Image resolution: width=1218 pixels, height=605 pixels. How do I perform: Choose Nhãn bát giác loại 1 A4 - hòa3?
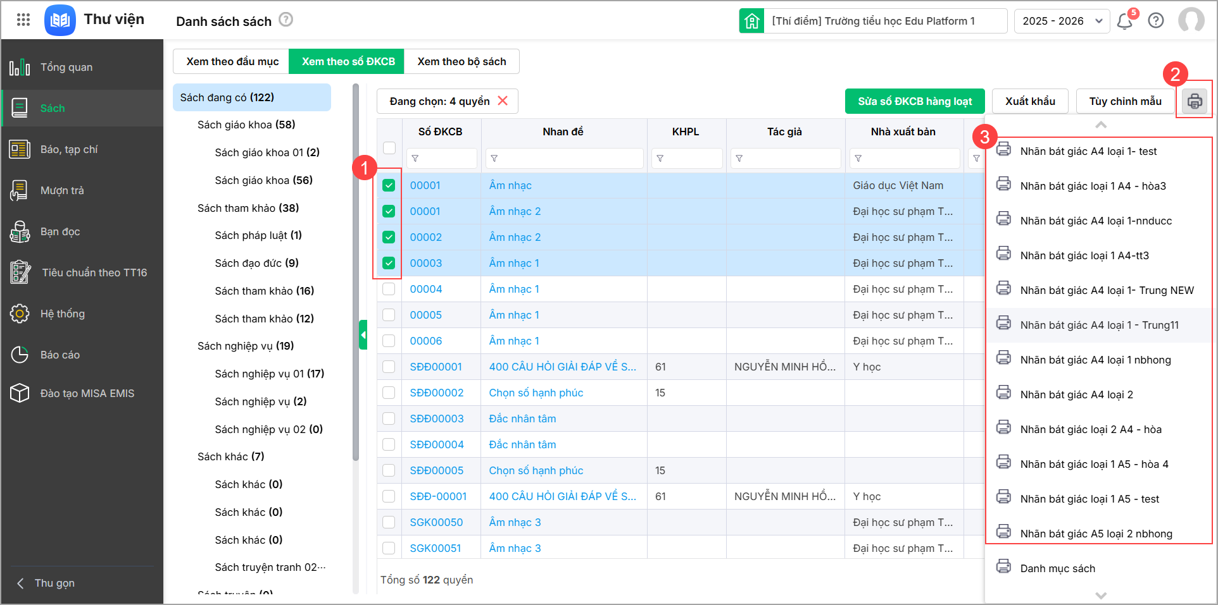[1098, 186]
